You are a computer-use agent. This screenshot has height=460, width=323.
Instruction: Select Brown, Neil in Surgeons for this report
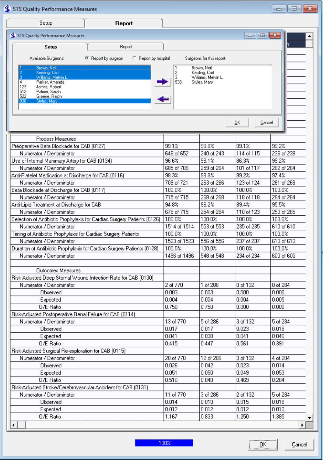coord(223,68)
